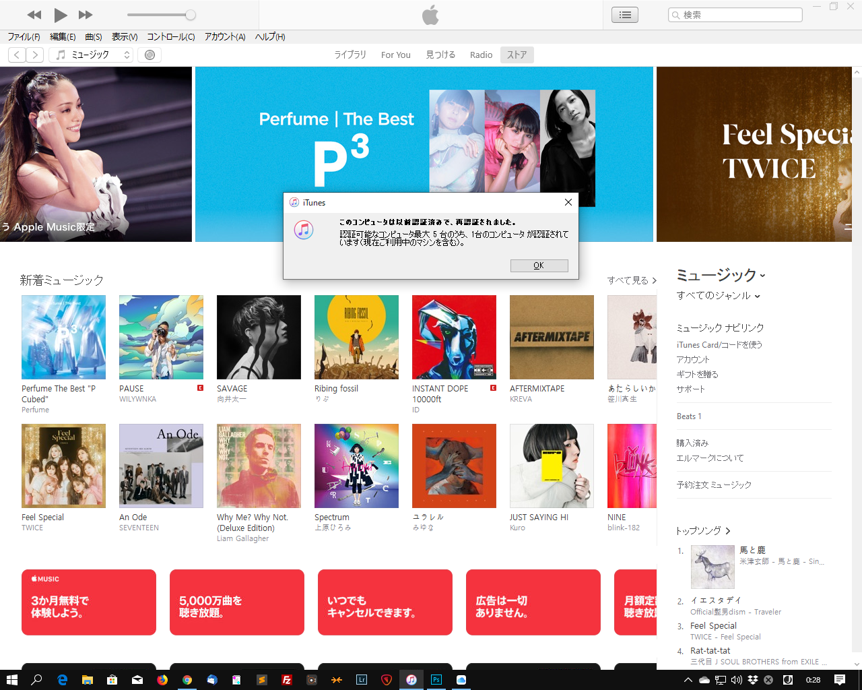Switch to the For You tab
862x690 pixels.
pos(396,55)
